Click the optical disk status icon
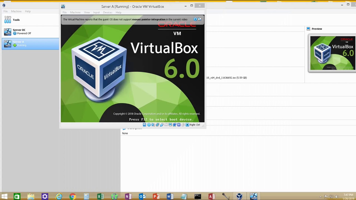This screenshot has width=356, height=200. click(x=149, y=125)
